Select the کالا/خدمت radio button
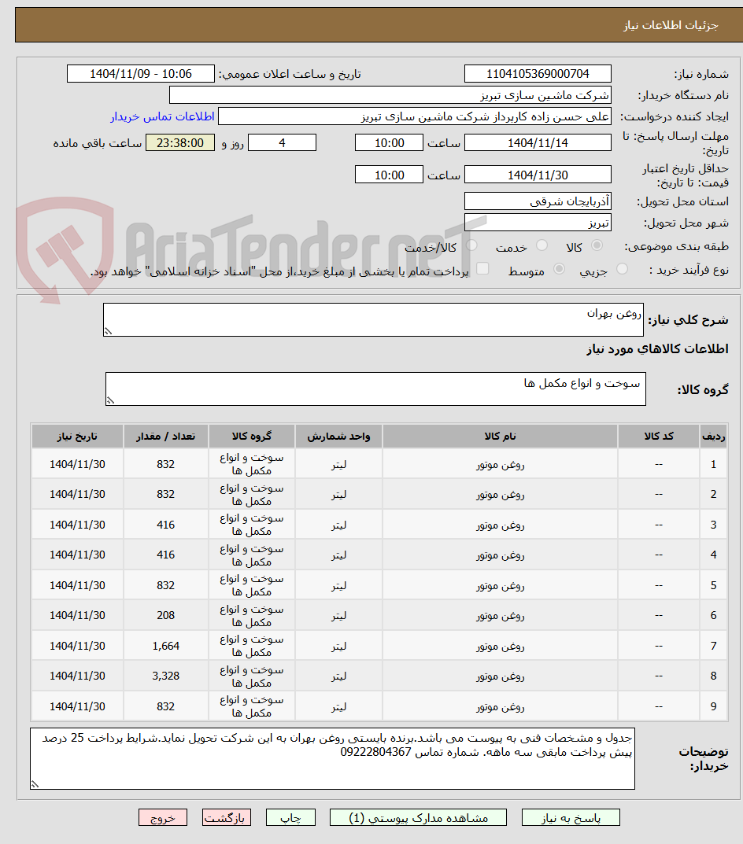Viewport: 743px width, 844px height. pyautogui.click(x=472, y=245)
